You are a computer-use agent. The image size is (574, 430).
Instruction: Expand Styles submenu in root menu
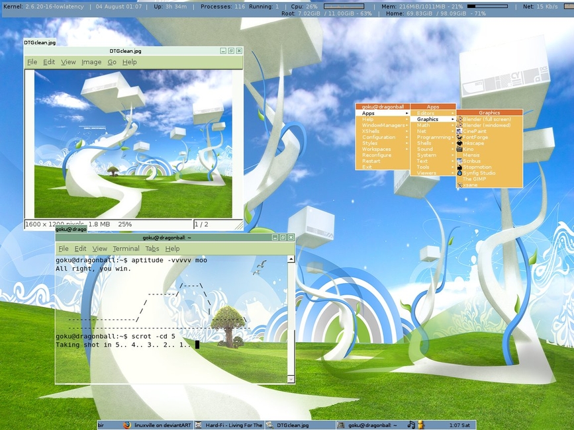(x=383, y=143)
